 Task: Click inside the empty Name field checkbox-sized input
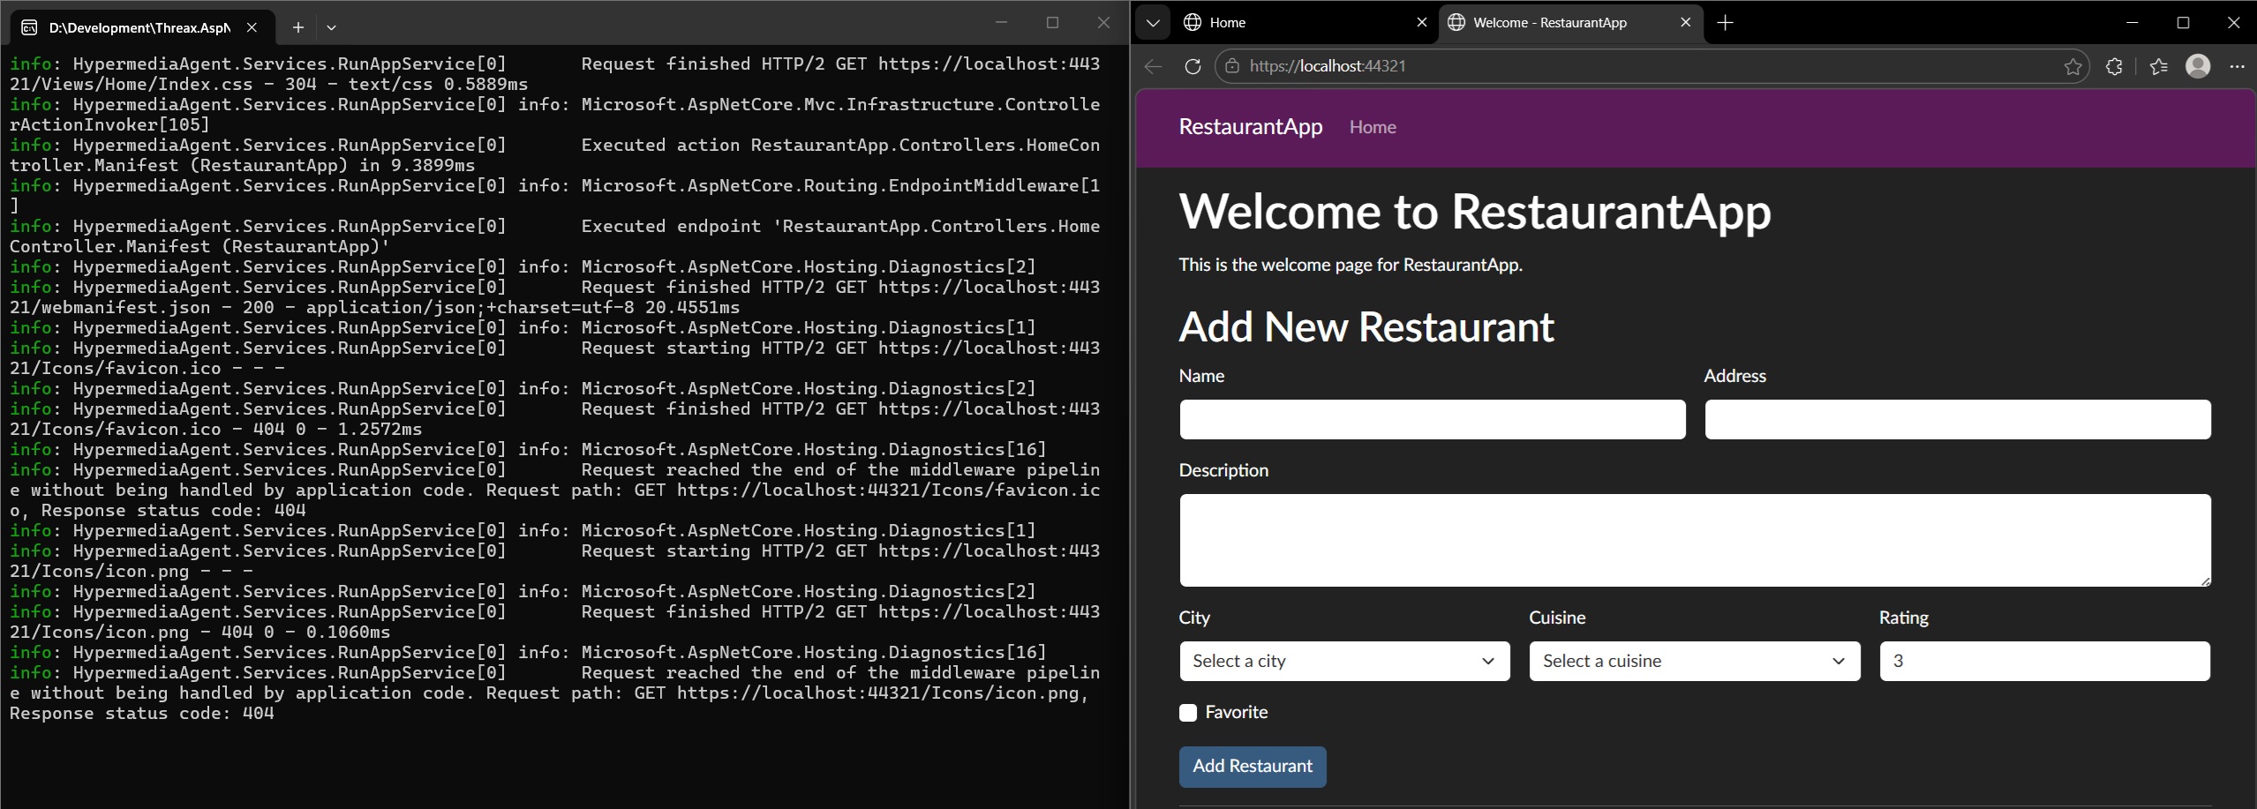[x=1430, y=419]
